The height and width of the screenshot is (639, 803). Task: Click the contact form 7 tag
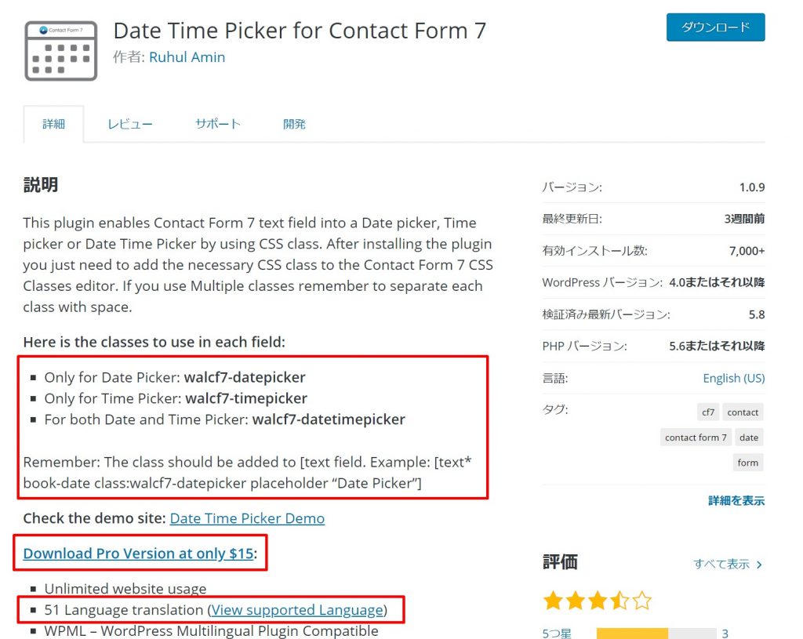pyautogui.click(x=695, y=437)
